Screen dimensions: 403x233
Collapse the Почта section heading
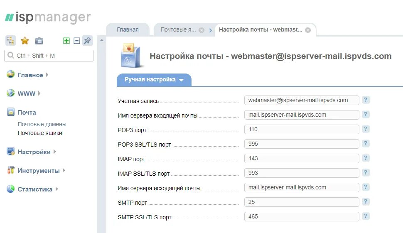[27, 113]
